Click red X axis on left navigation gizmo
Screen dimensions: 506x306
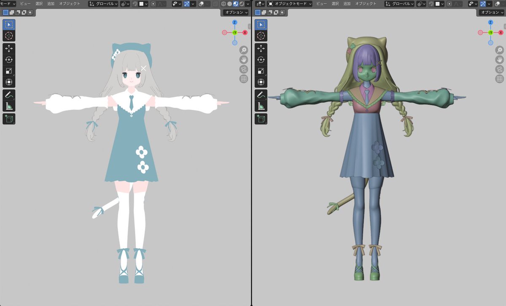(x=245, y=32)
